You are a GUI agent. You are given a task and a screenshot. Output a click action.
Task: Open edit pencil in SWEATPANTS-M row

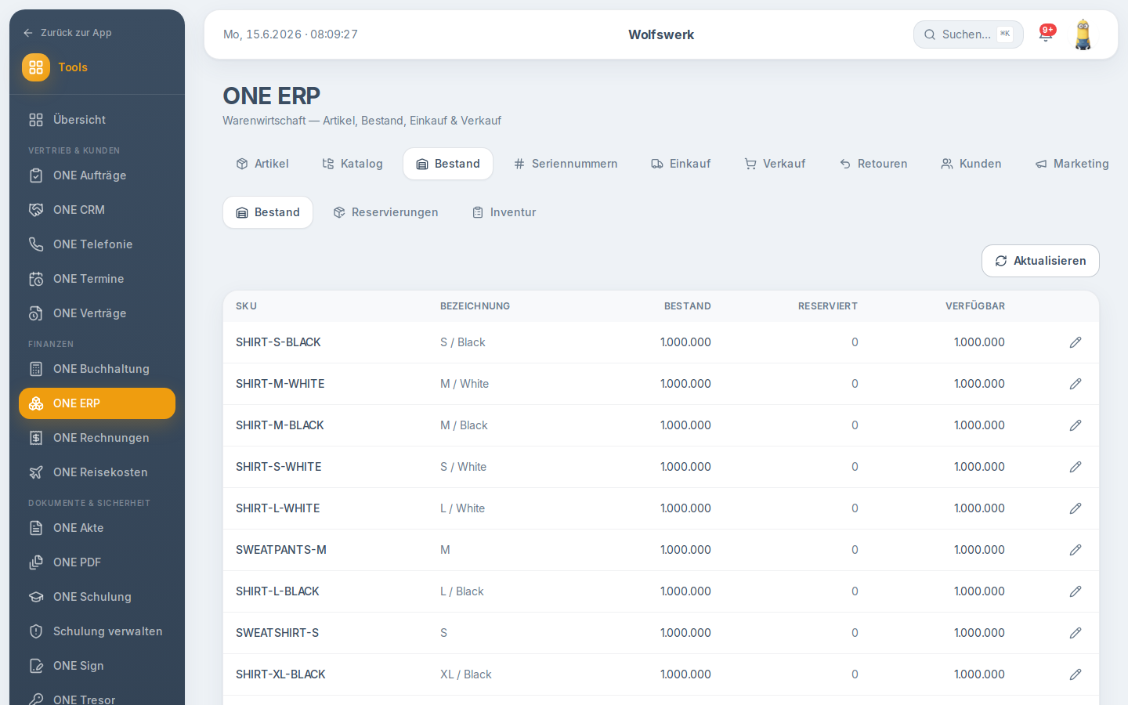click(1076, 550)
